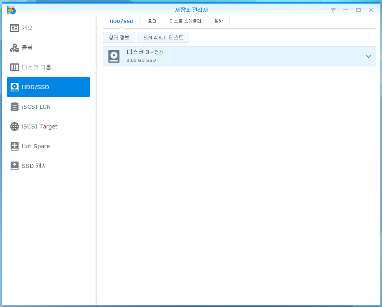The image size is (382, 307).
Task: Open iSCSI Target in the sidebar
Action: [x=48, y=127]
